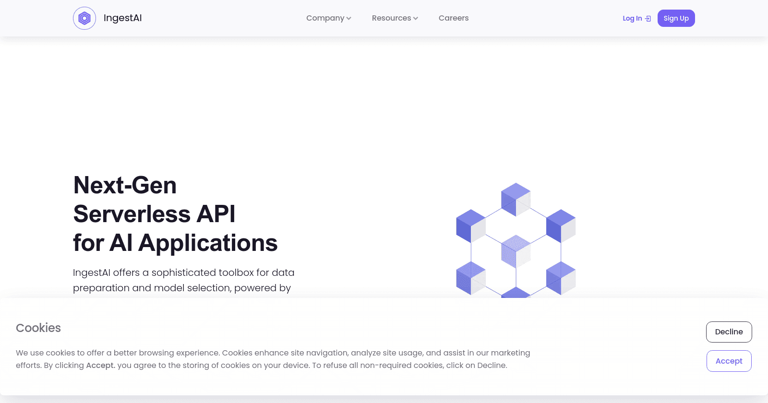This screenshot has height=403, width=768.
Task: Click the chevron next to Company
Action: tap(349, 19)
